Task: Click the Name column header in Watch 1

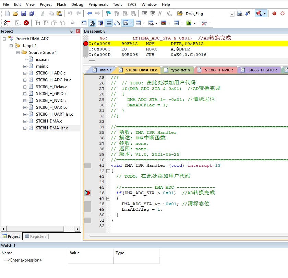Action: click(34, 253)
